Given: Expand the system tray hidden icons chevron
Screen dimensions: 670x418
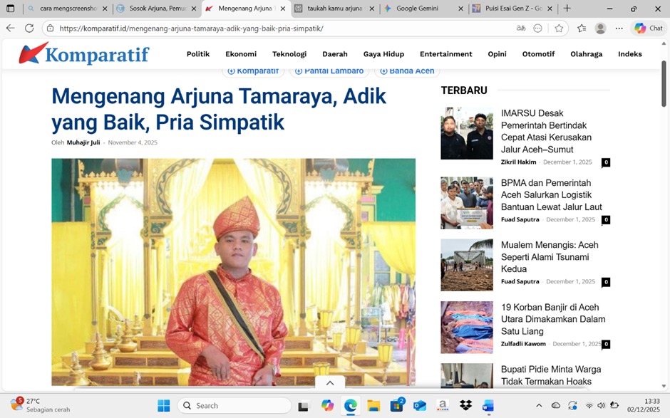Looking at the screenshot, I should 539,406.
